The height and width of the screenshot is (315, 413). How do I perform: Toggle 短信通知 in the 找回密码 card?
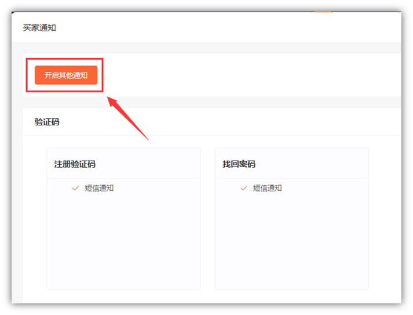tap(267, 188)
